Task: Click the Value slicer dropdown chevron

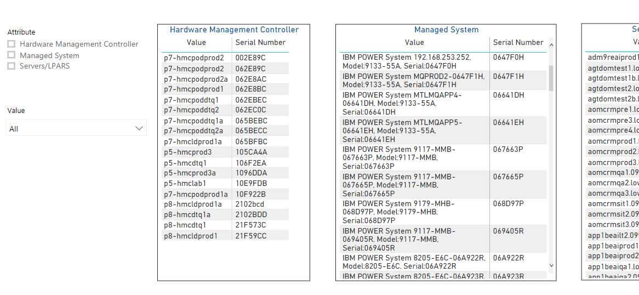Action: coord(139,128)
